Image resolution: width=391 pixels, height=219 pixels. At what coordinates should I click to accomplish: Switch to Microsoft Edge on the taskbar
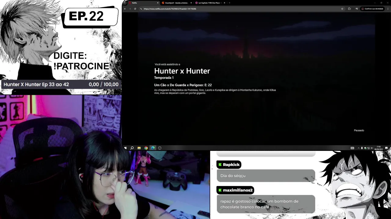pyautogui.click(x=153, y=148)
